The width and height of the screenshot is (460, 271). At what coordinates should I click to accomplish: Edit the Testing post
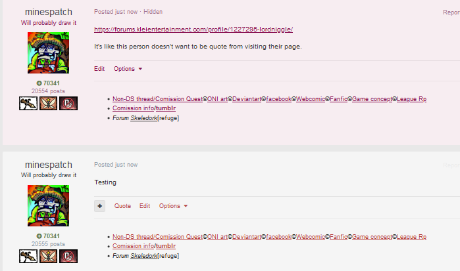tap(145, 205)
